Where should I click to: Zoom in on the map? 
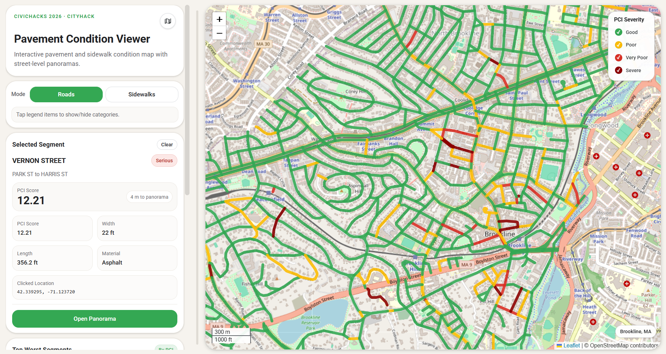[x=219, y=19]
